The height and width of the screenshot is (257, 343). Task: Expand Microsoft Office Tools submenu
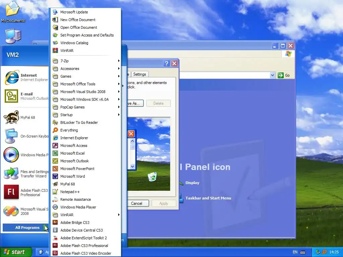86,84
